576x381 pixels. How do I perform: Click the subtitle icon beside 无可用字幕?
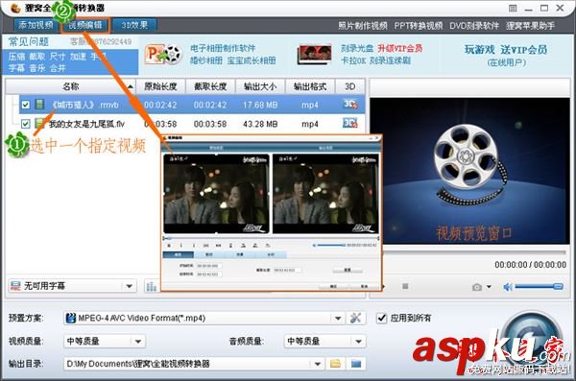tap(15, 286)
